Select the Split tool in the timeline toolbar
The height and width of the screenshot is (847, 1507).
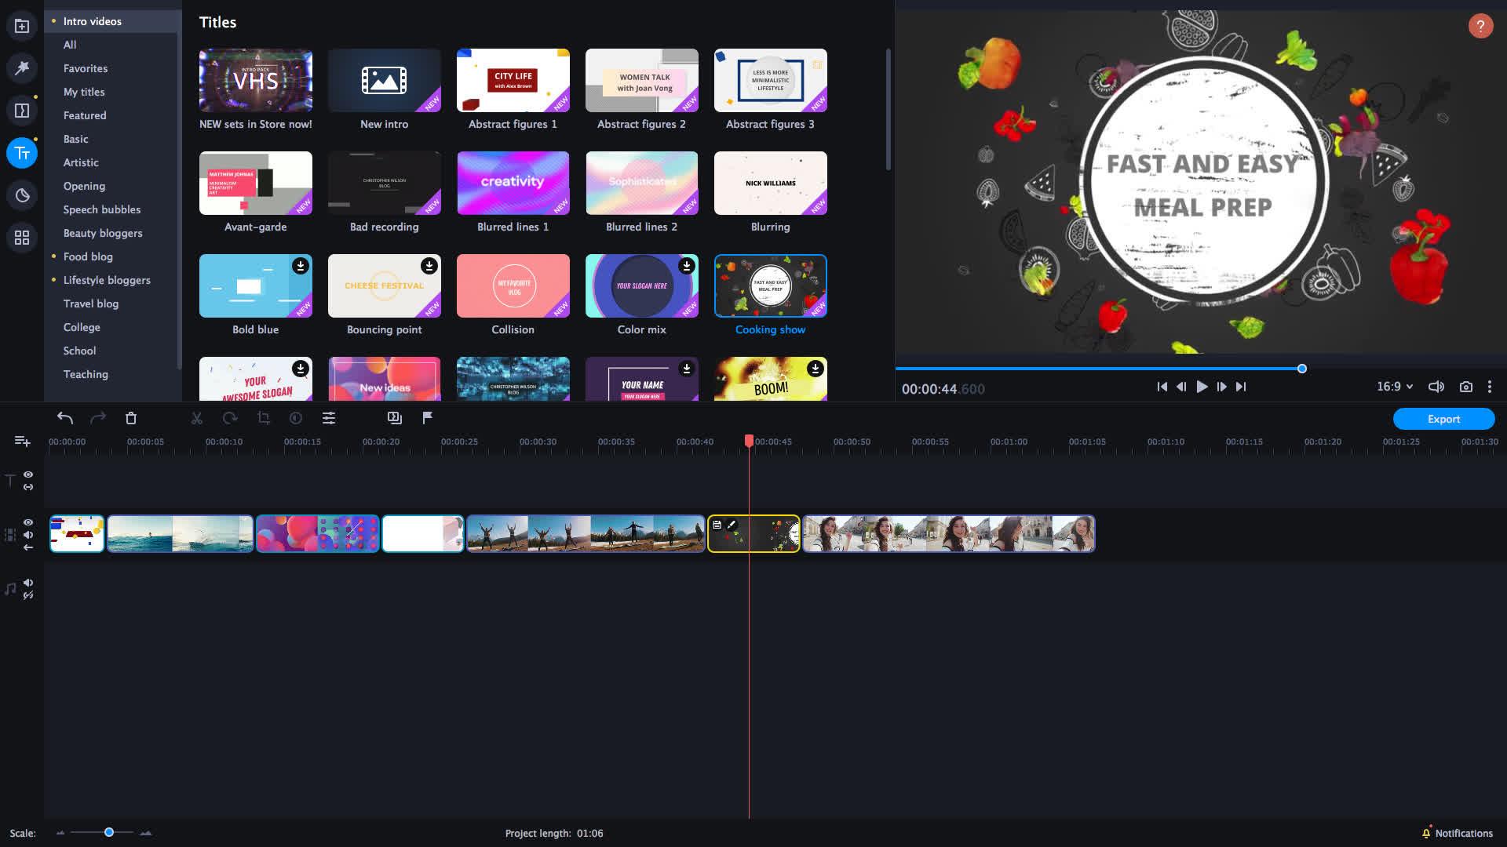[x=196, y=418]
